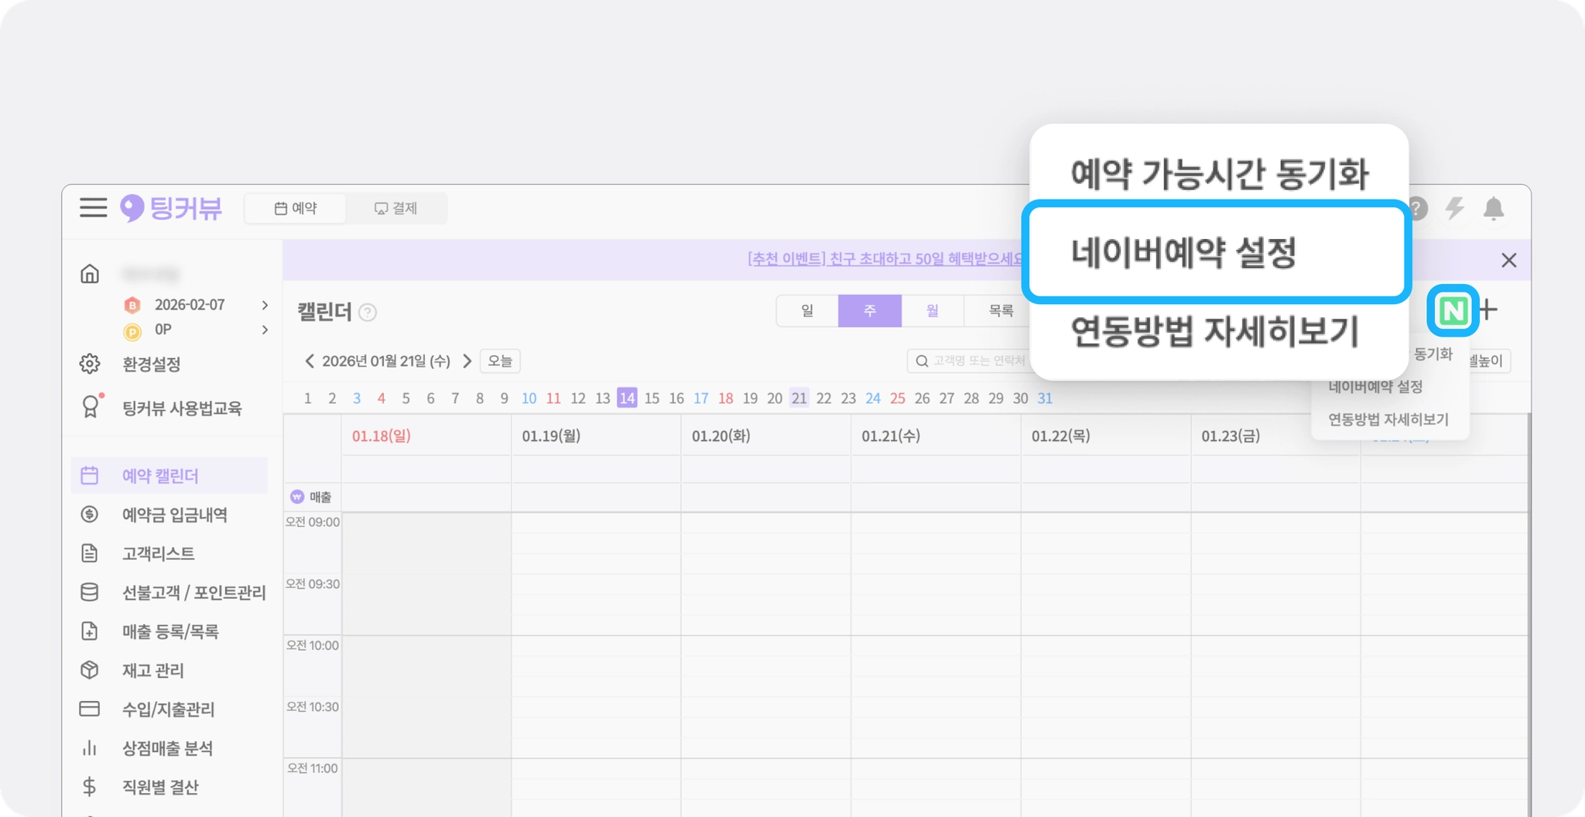Switch to the 결제 tab
Screen dimensions: 1585x817
click(395, 208)
